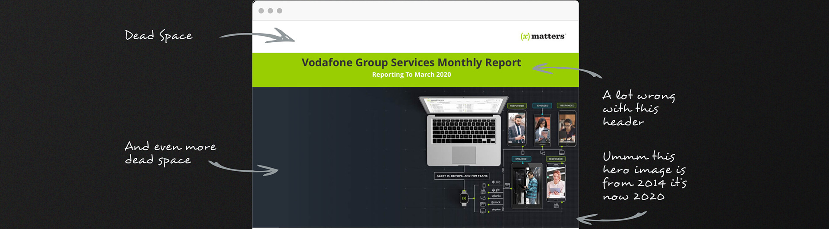Click the chat bubbles icon below the woman with tablet phone
This screenshot has height=229, width=829.
point(542,153)
